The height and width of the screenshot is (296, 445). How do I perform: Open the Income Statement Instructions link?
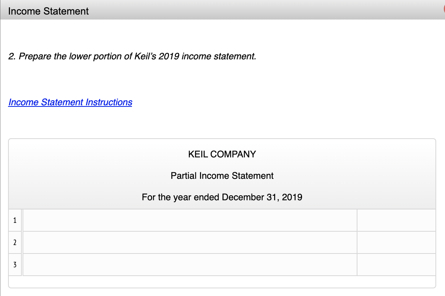pyautogui.click(x=70, y=102)
